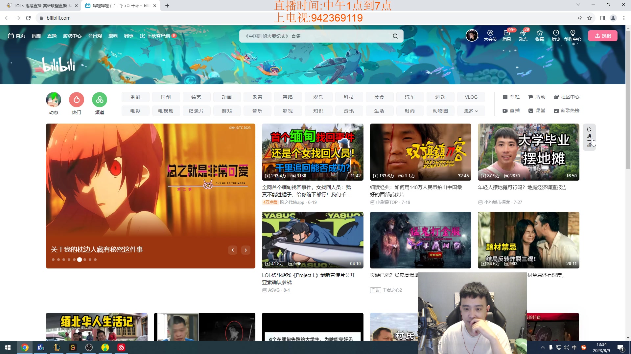The height and width of the screenshot is (354, 631).
Task: Open Chrome tab search chevron
Action: point(578,5)
